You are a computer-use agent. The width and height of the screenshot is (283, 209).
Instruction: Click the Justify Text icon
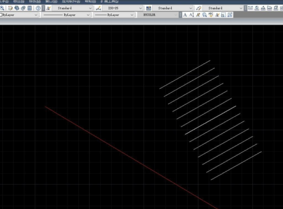coord(230,15)
